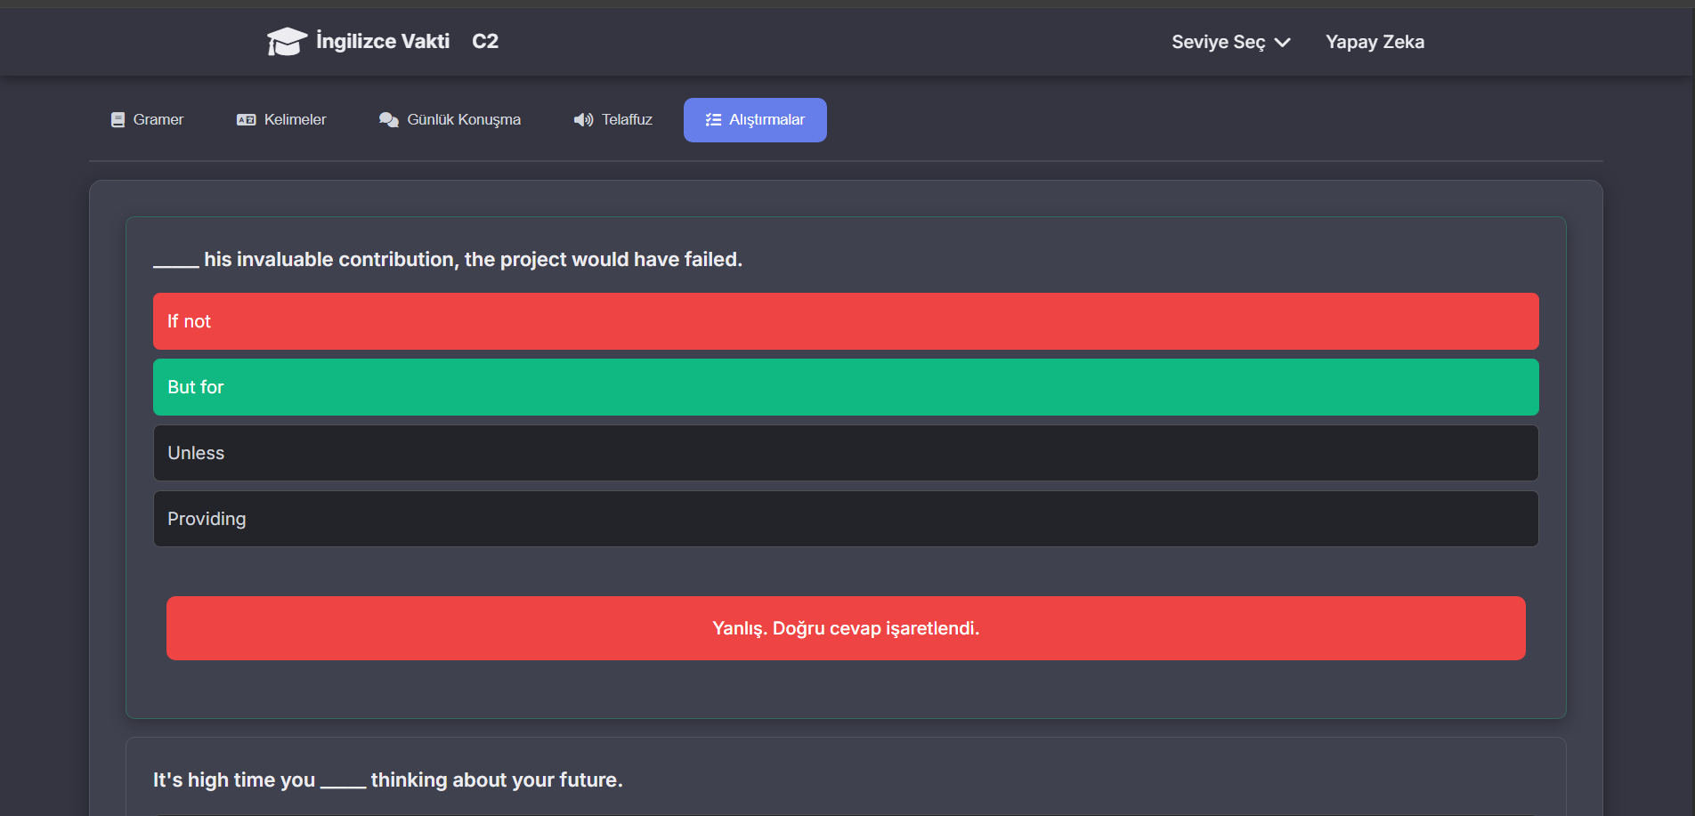Click the graduation cap logo icon
The height and width of the screenshot is (816, 1695).
coord(287,41)
